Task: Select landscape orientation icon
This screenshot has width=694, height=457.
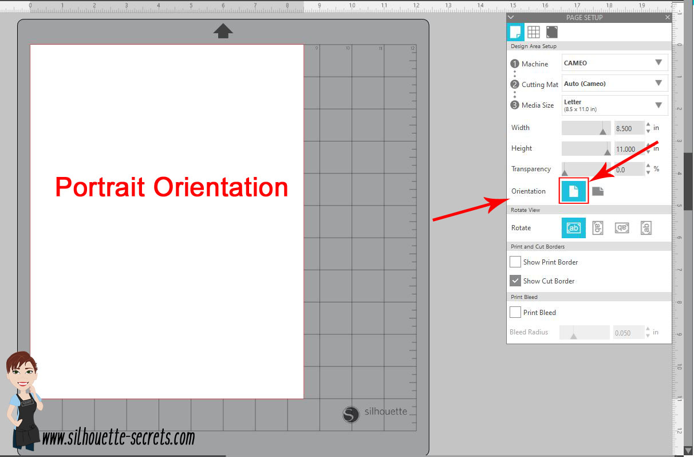Action: pyautogui.click(x=598, y=192)
